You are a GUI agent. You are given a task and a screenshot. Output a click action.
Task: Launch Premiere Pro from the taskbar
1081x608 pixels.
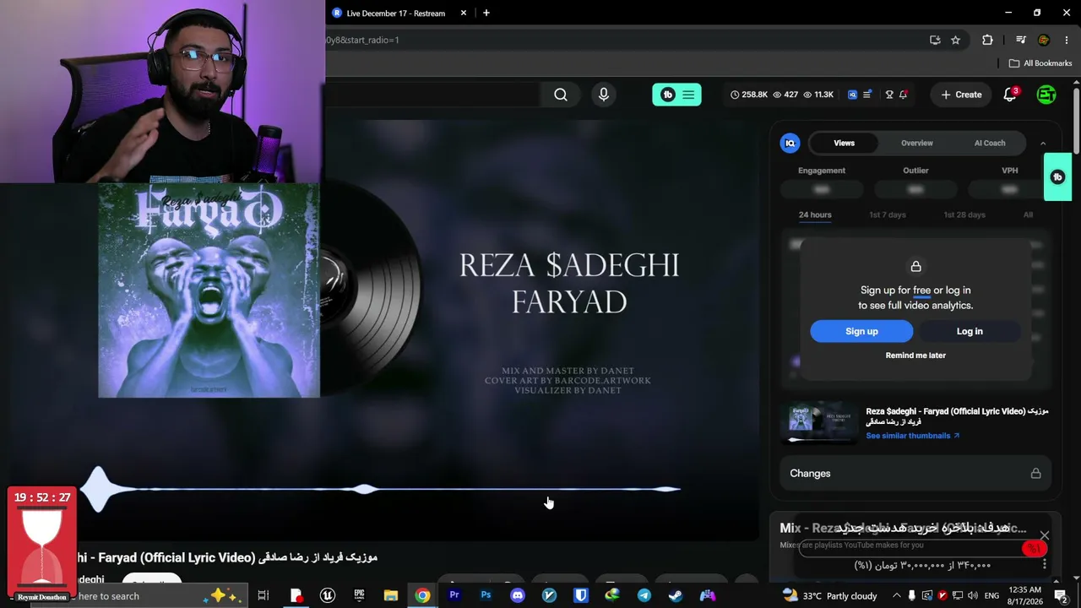pyautogui.click(x=454, y=595)
